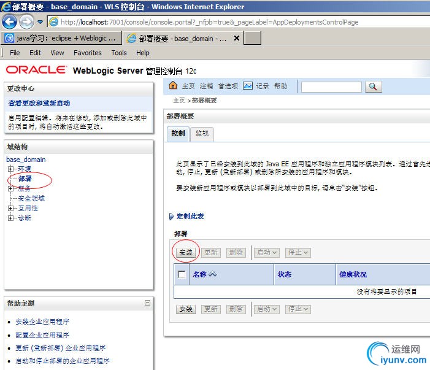Click upper 安装 button above table
Screen dimensions: 430x370
186,252
